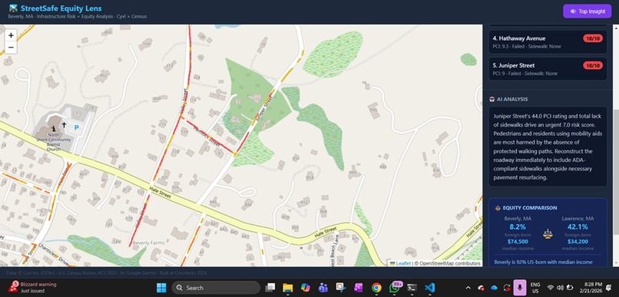Select the Juniper Street risk card
This screenshot has width=619, height=297.
pos(548,69)
